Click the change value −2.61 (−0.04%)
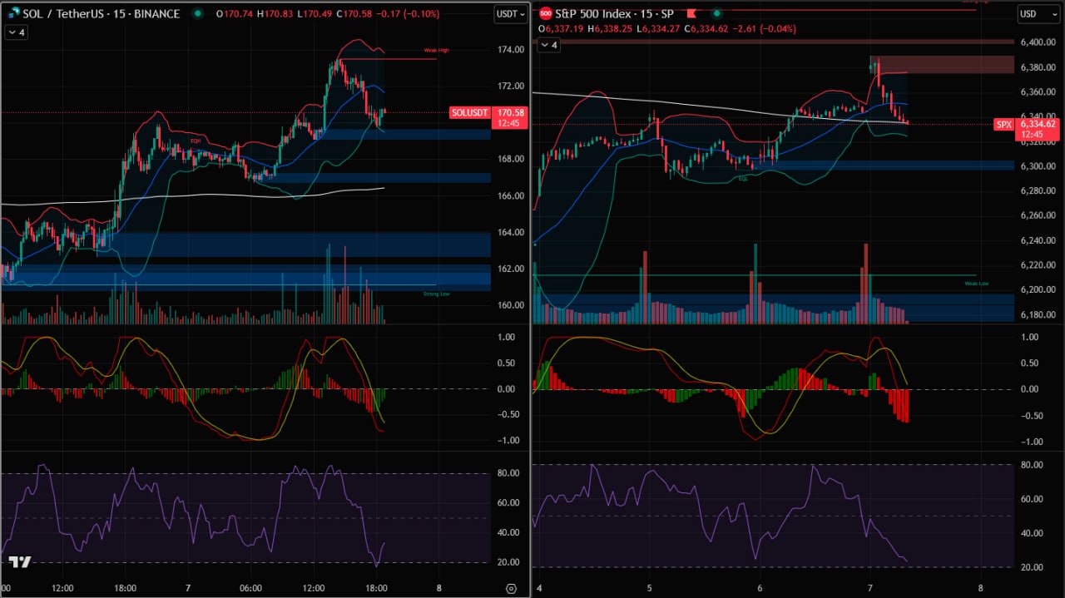This screenshot has width=1065, height=598. click(x=765, y=28)
